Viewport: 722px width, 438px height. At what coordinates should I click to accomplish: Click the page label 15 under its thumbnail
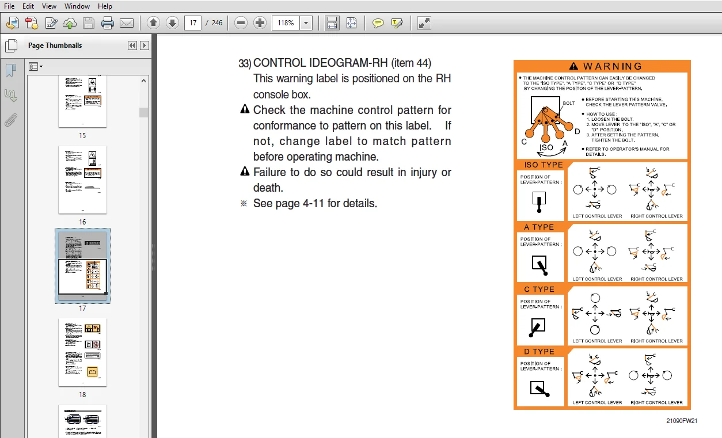click(82, 136)
